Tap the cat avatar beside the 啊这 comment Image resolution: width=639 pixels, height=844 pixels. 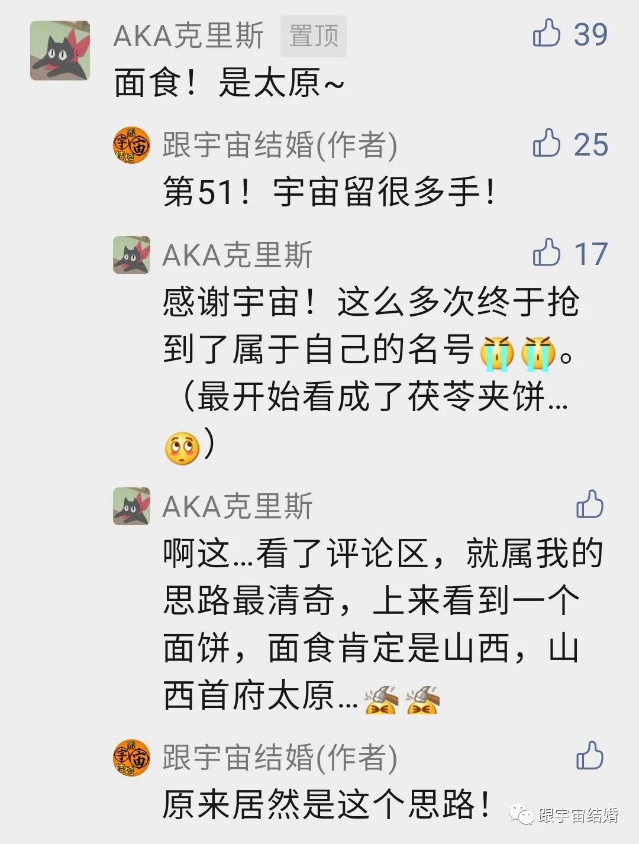click(x=131, y=506)
